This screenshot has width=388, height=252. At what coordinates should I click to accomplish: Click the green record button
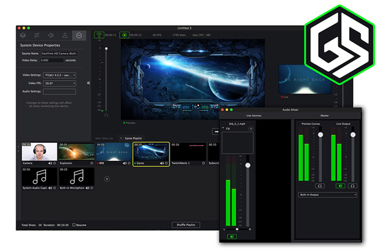[x=124, y=35]
